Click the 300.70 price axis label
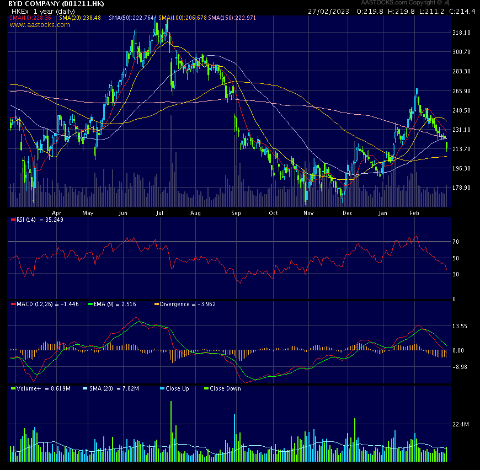 pos(461,52)
